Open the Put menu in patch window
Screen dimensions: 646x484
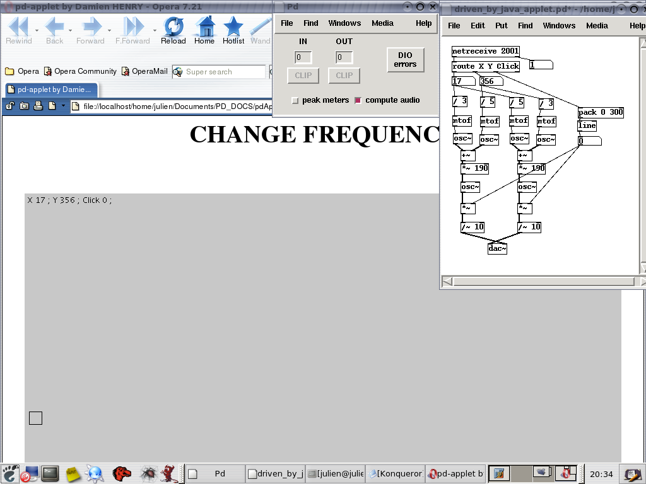(x=502, y=26)
